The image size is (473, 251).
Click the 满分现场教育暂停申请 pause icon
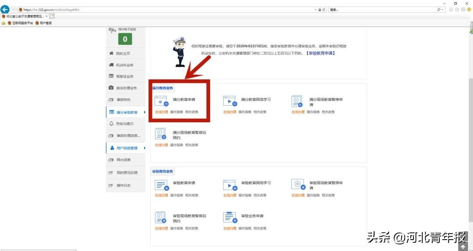tap(297, 101)
